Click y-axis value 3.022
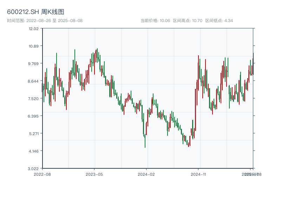 point(33,169)
